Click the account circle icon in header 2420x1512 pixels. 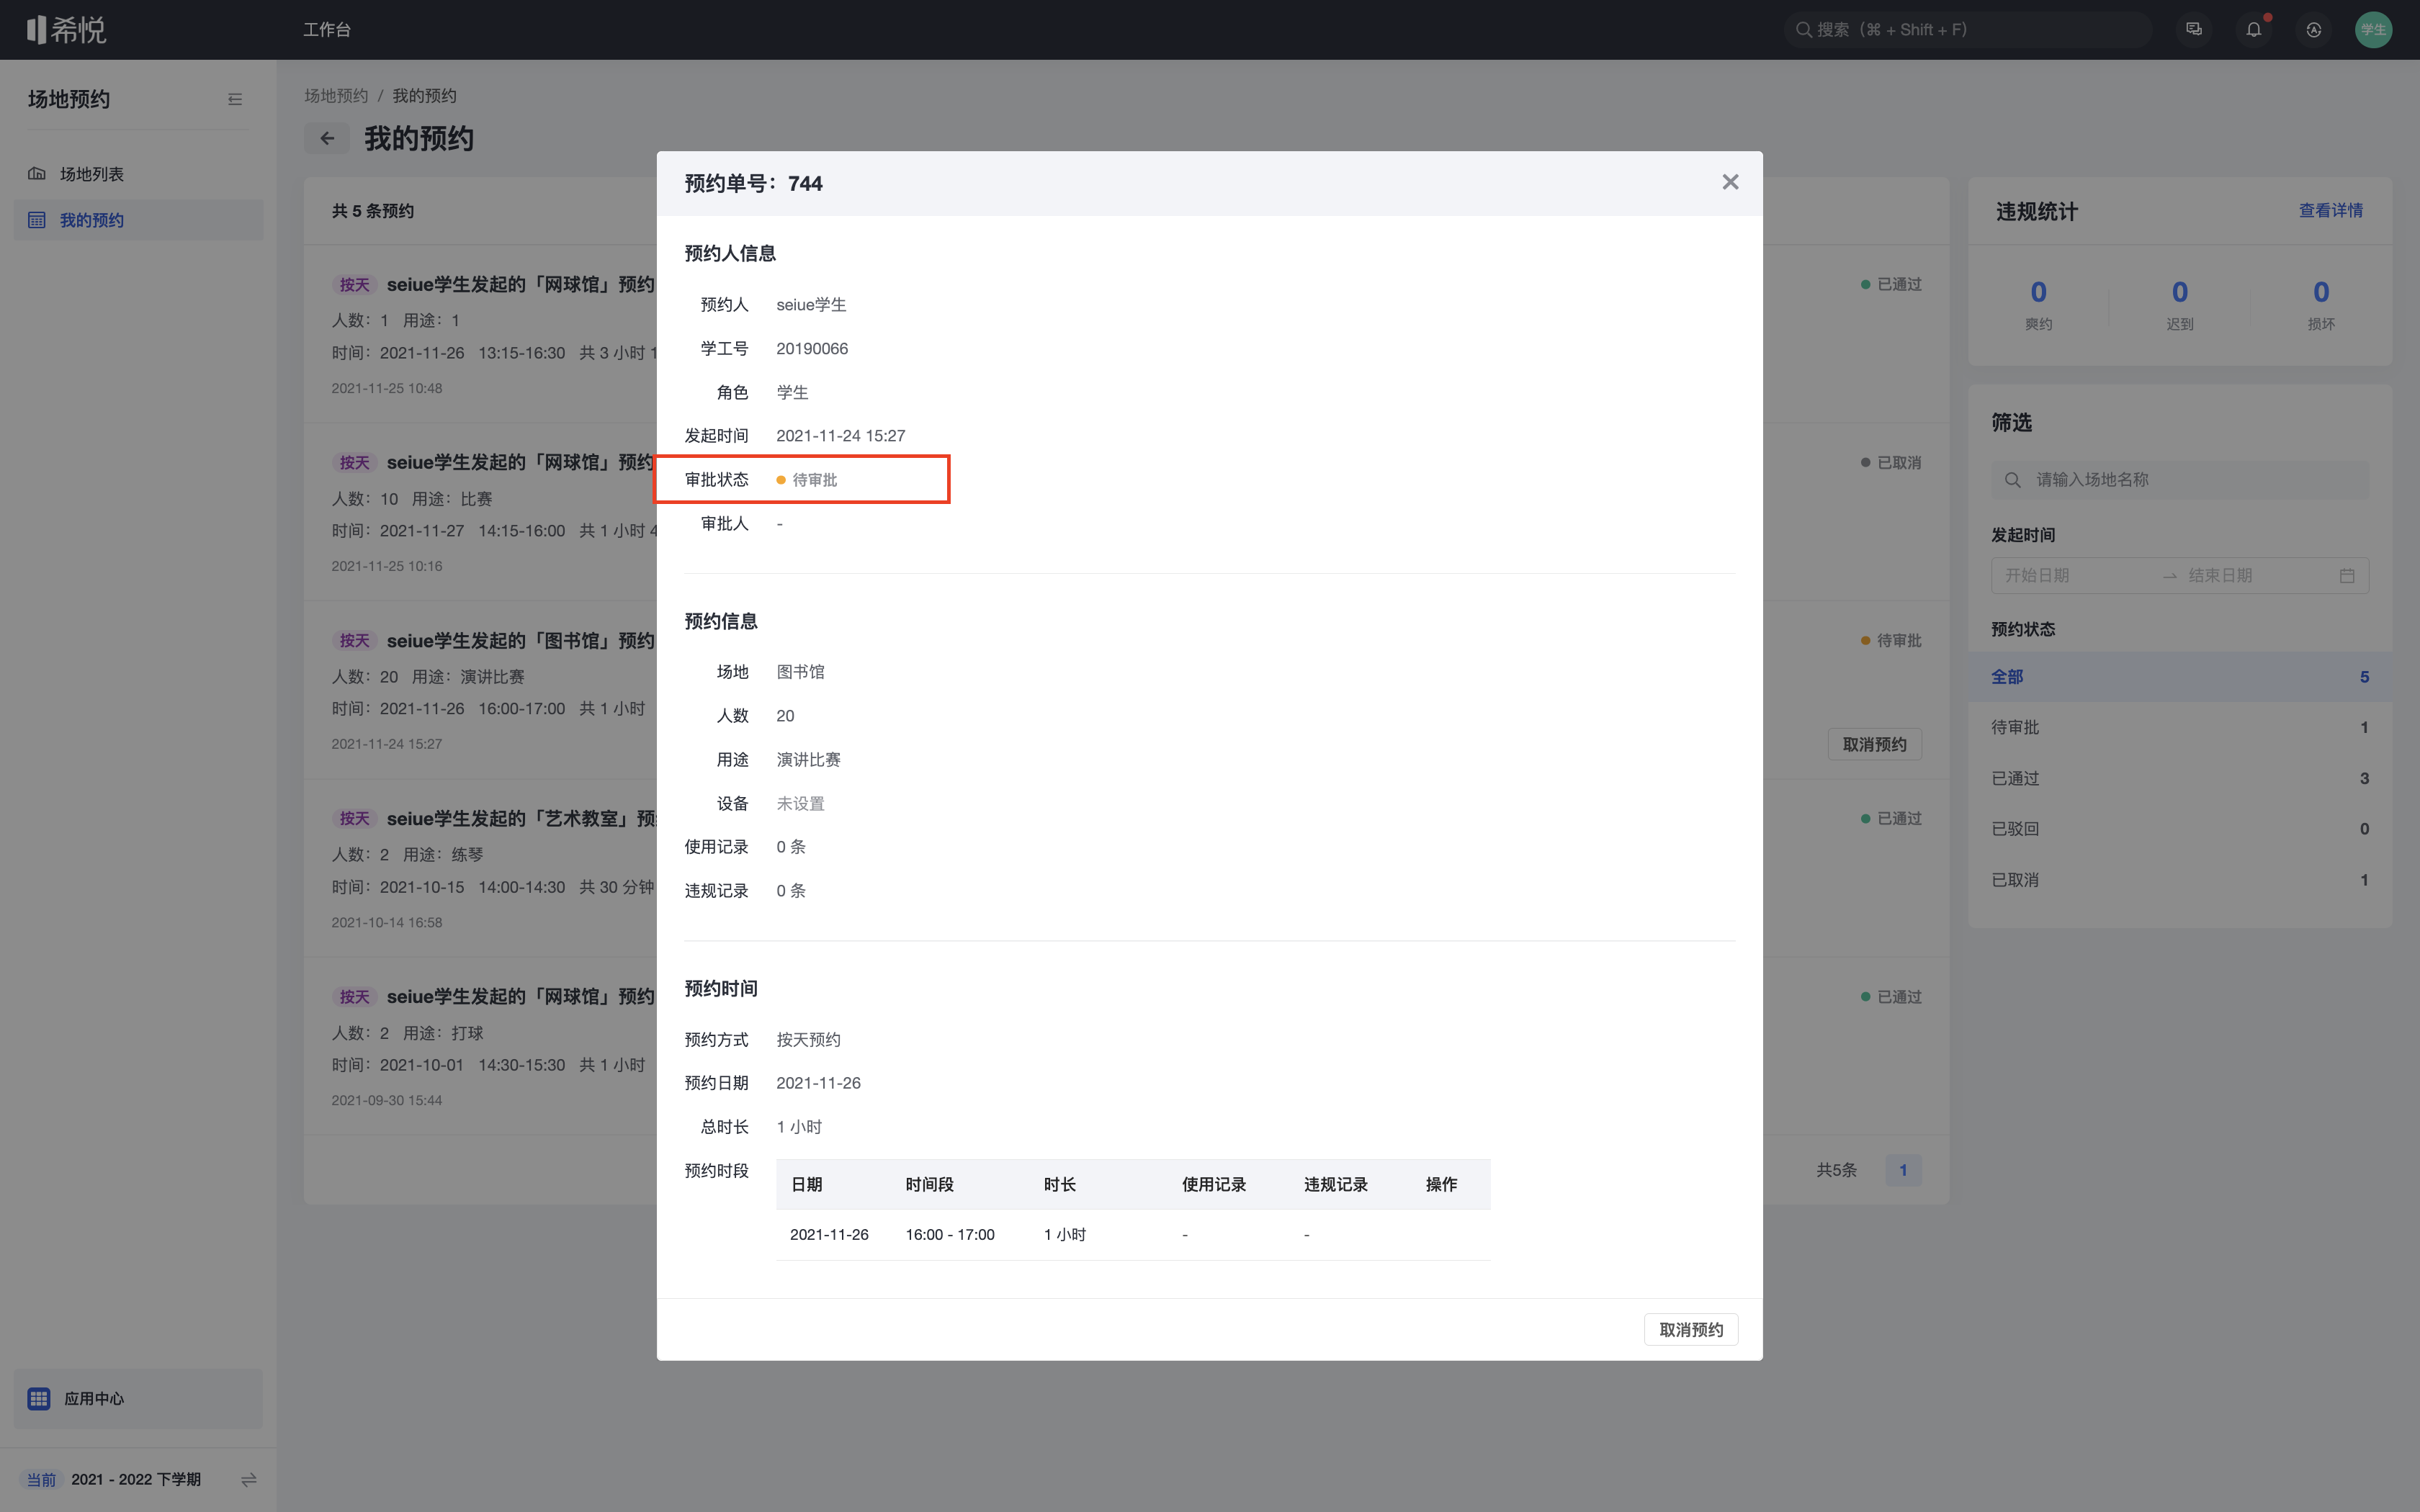tap(2313, 30)
